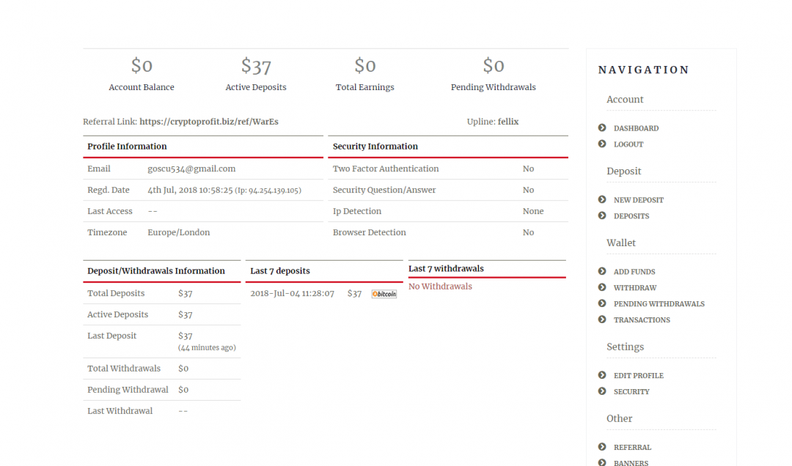This screenshot has width=792, height=466.
Task: Choose Withdraw from the Wallet menu
Action: (634, 288)
